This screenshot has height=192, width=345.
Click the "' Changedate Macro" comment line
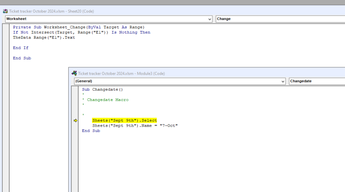[x=105, y=100]
